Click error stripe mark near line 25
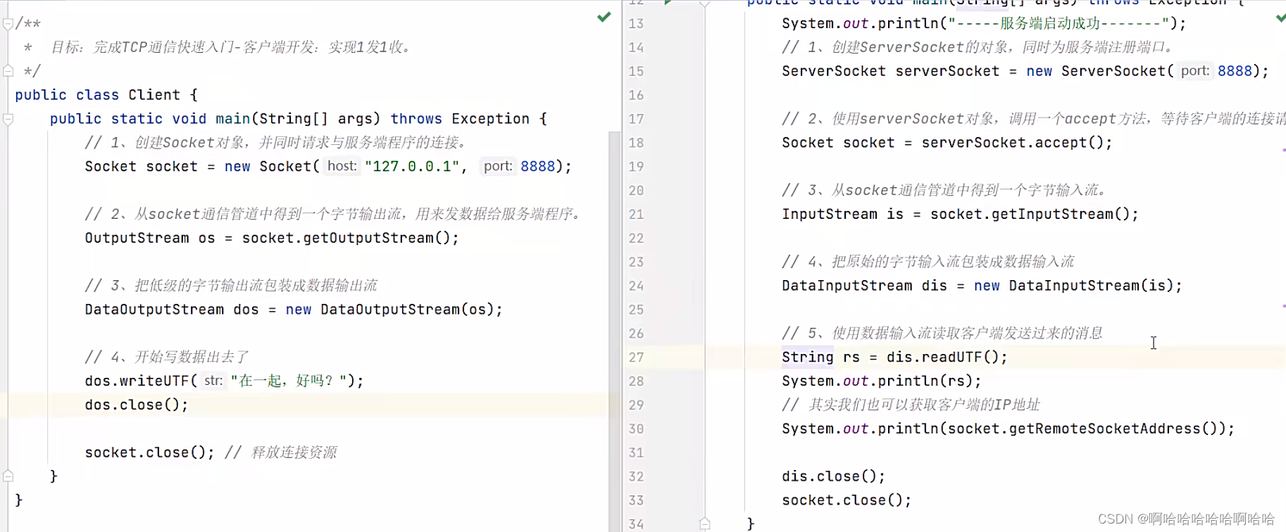The height and width of the screenshot is (532, 1286). [x=1283, y=306]
